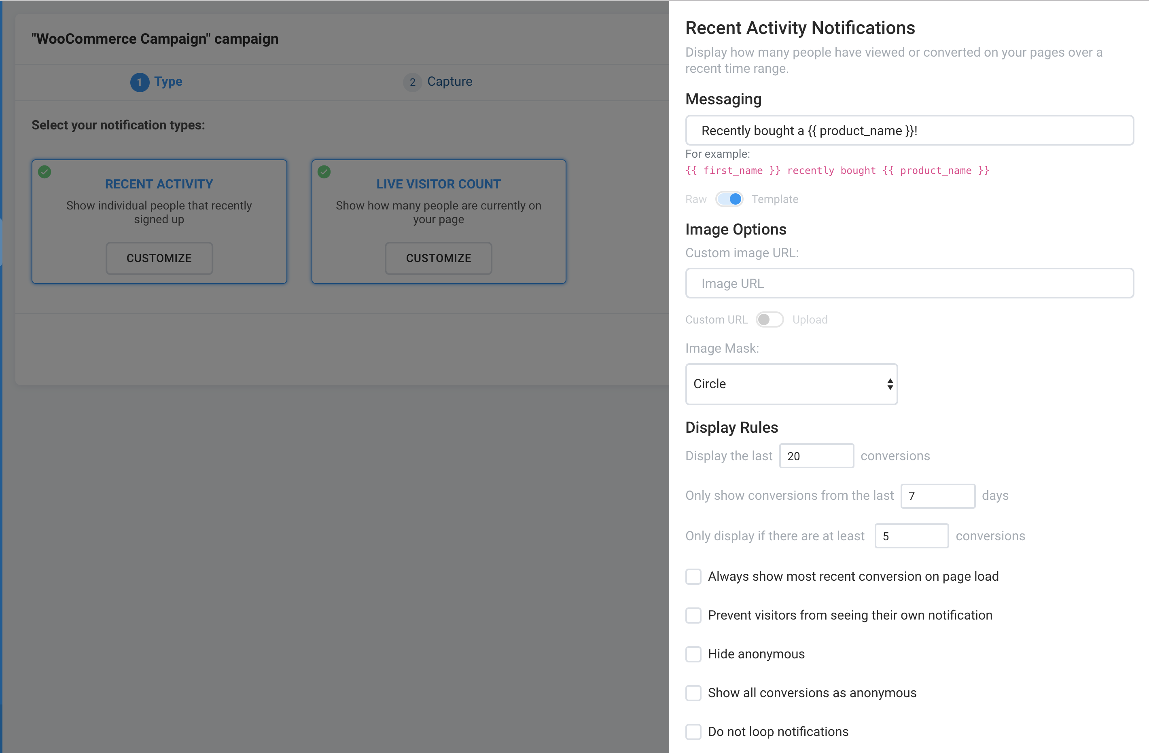Toggle the Custom URL/Upload switch

[x=769, y=319]
